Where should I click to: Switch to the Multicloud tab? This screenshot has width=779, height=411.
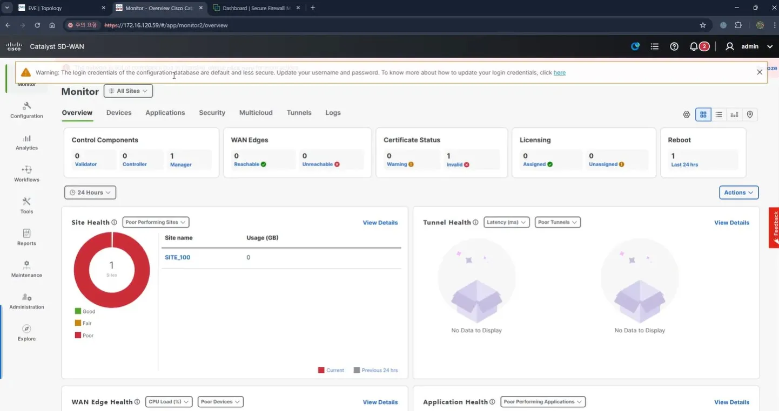[256, 113]
